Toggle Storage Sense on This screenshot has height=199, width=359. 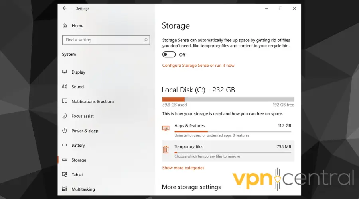pyautogui.click(x=169, y=55)
